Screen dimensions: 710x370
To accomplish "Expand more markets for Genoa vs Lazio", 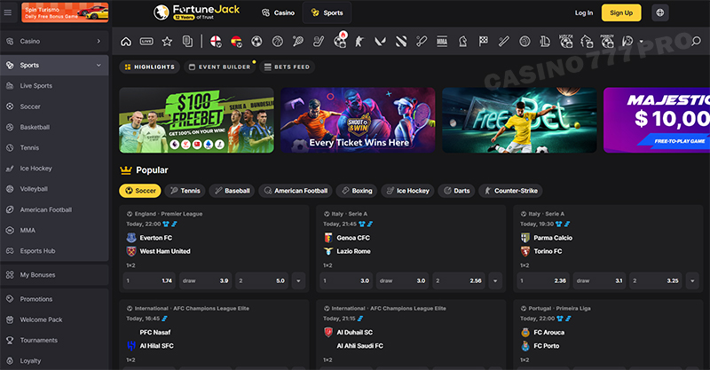I will (x=495, y=280).
